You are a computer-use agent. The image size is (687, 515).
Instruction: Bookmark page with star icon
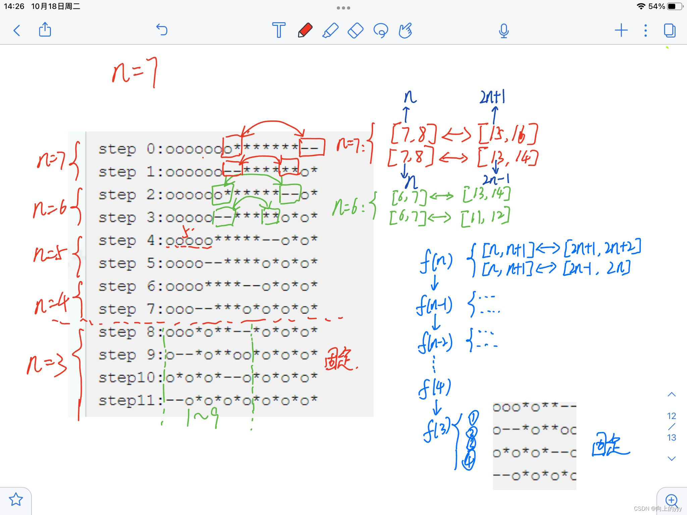16,500
